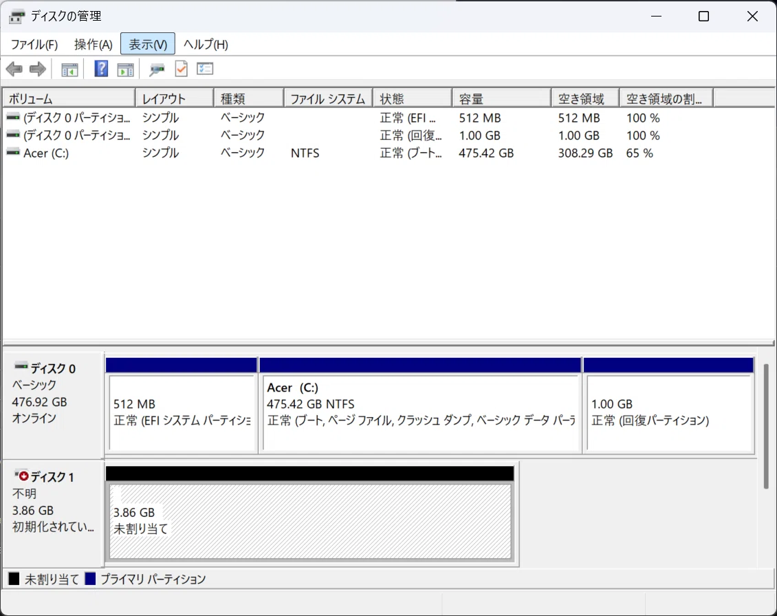Viewport: 777px width, 616px height.
Task: Select the Acer (C:) 475.42 GB NTFS partition block
Action: click(x=421, y=413)
